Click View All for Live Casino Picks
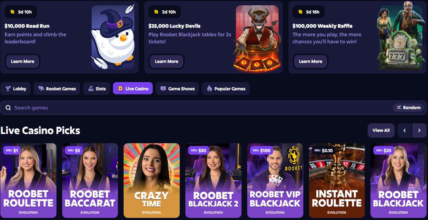 [381, 130]
